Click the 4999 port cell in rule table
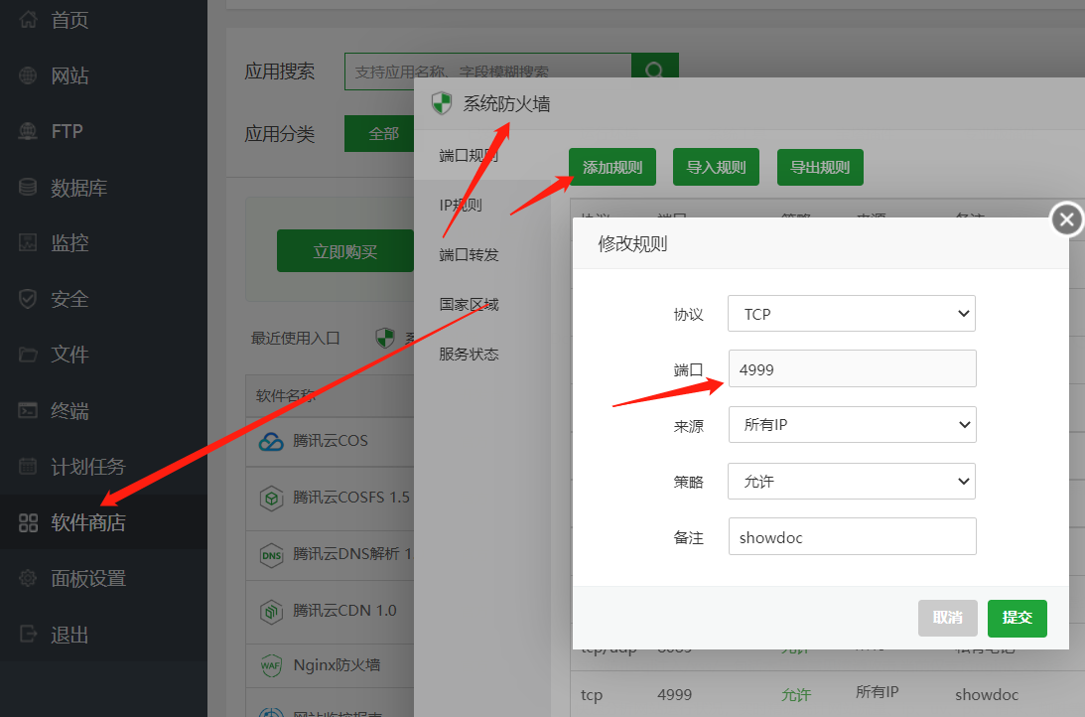The image size is (1085, 717). (x=674, y=694)
